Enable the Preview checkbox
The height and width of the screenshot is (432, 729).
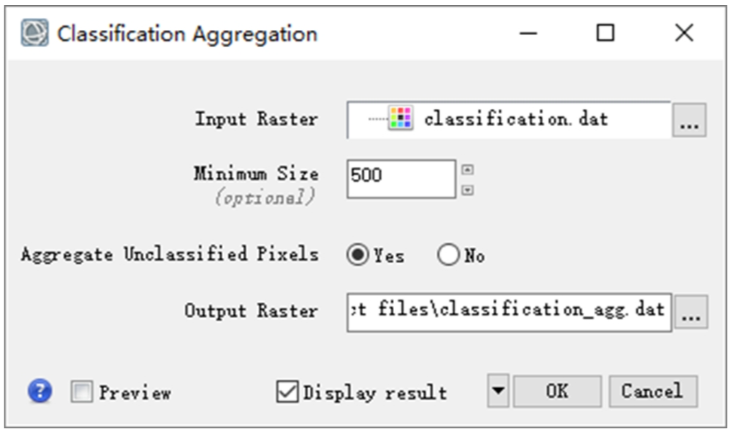(x=82, y=393)
